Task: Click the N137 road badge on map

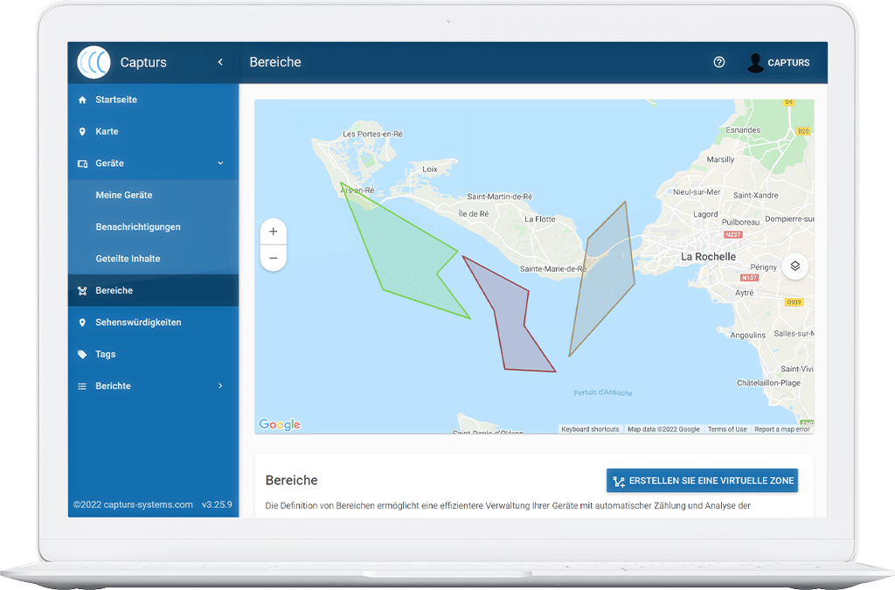Action: click(x=749, y=278)
